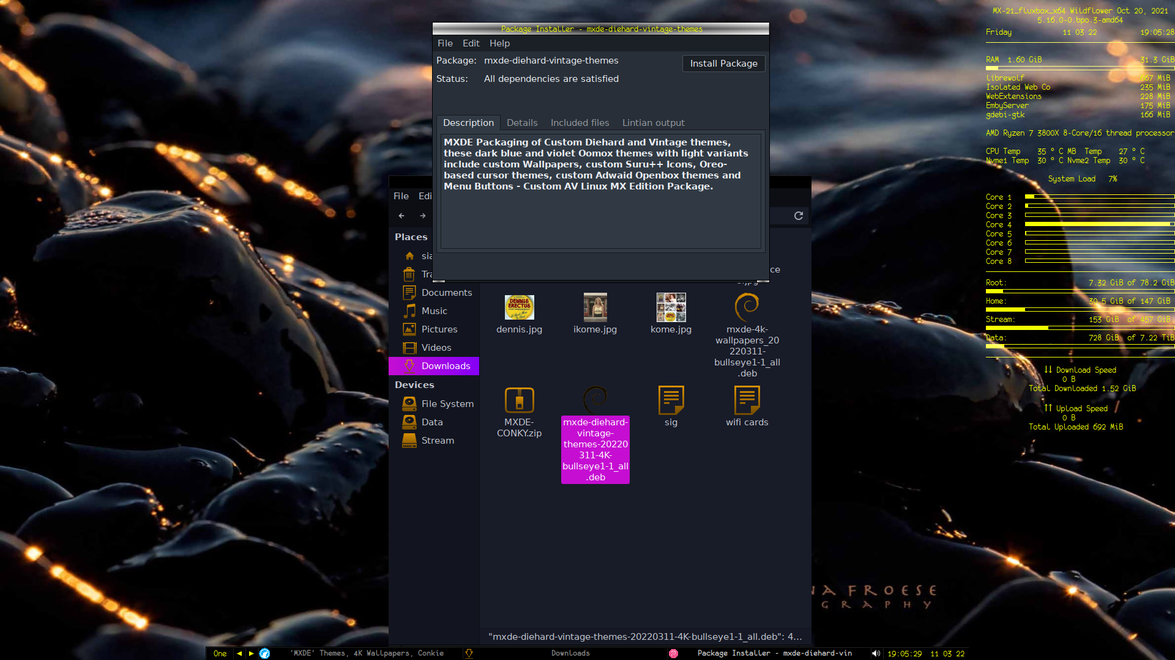Reload the file manager folder view
This screenshot has width=1175, height=660.
(x=799, y=216)
